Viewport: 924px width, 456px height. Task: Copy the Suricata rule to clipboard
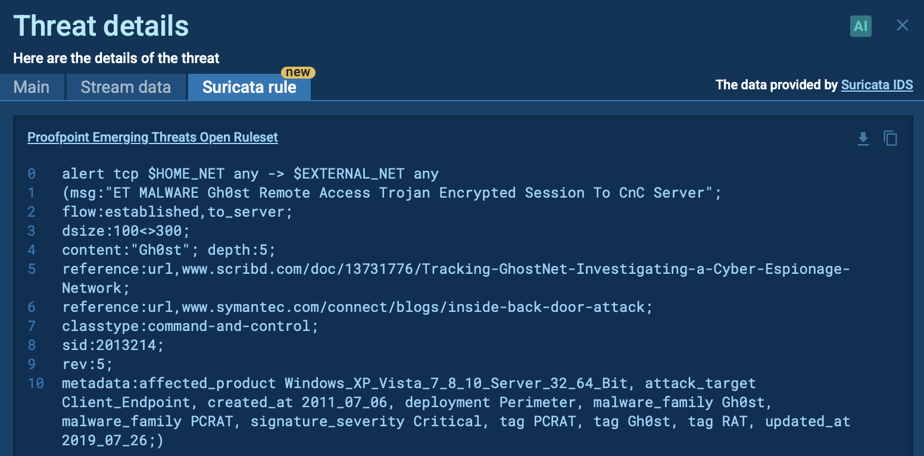coord(890,139)
